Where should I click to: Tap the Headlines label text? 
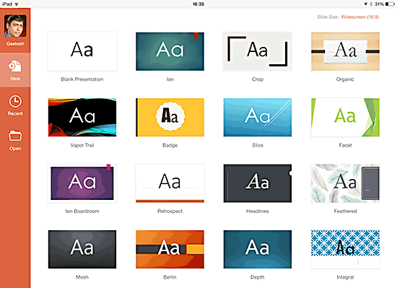258,211
